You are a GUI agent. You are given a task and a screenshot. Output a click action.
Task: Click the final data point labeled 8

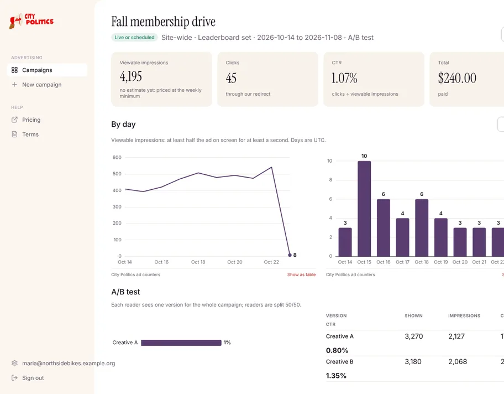290,255
